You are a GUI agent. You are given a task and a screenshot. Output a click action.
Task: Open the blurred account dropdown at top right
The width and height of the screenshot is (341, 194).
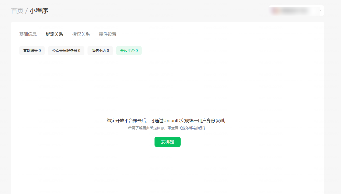point(296,10)
